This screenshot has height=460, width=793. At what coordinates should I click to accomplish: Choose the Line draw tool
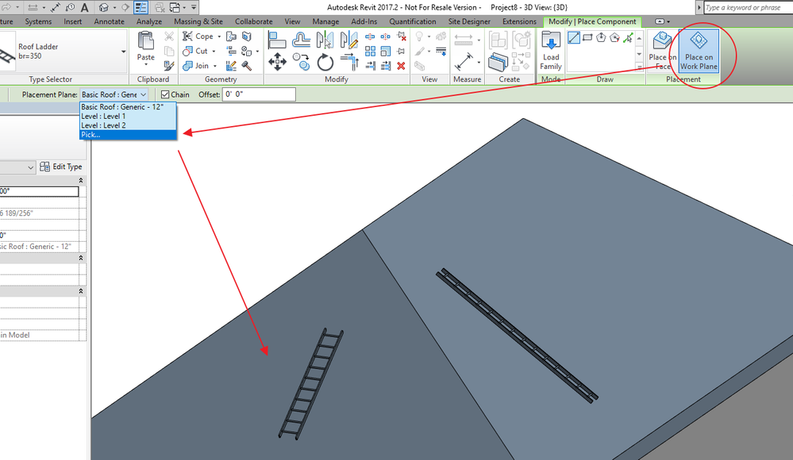[x=573, y=37]
